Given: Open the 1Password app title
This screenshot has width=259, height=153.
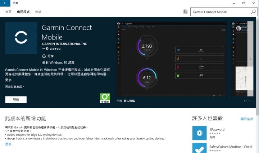Looking at the screenshot, I should [217, 129].
